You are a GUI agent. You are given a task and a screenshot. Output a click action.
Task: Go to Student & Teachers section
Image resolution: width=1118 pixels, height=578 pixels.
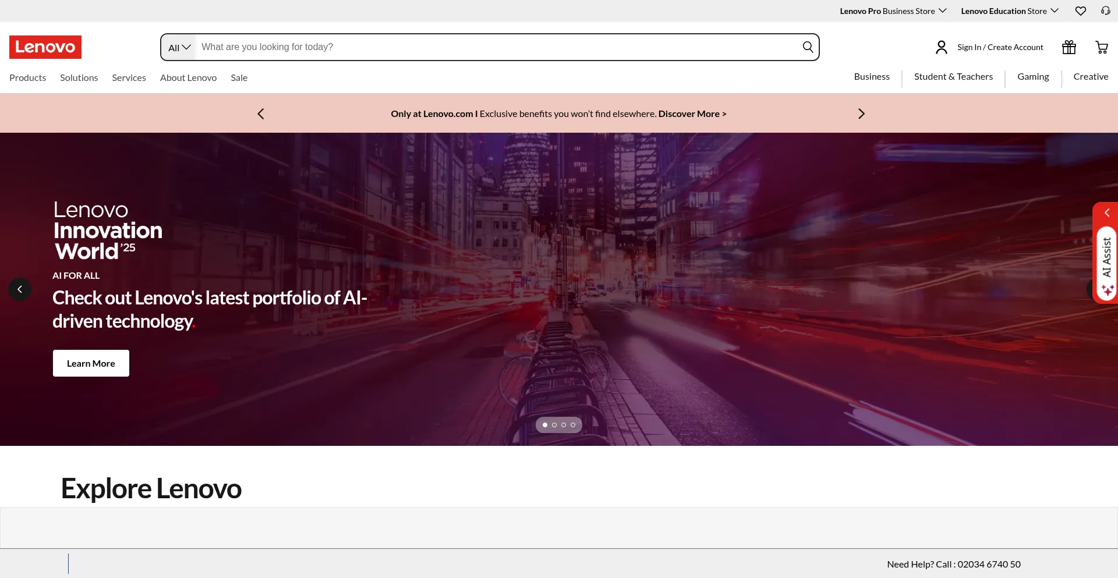[954, 77]
